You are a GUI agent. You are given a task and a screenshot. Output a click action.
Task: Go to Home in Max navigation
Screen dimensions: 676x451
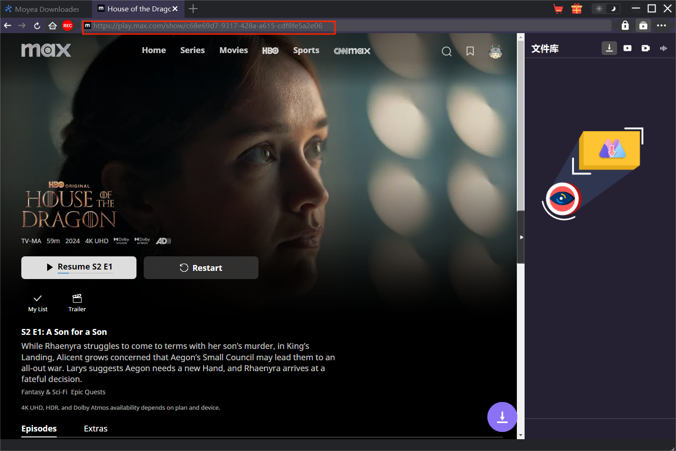tap(154, 50)
